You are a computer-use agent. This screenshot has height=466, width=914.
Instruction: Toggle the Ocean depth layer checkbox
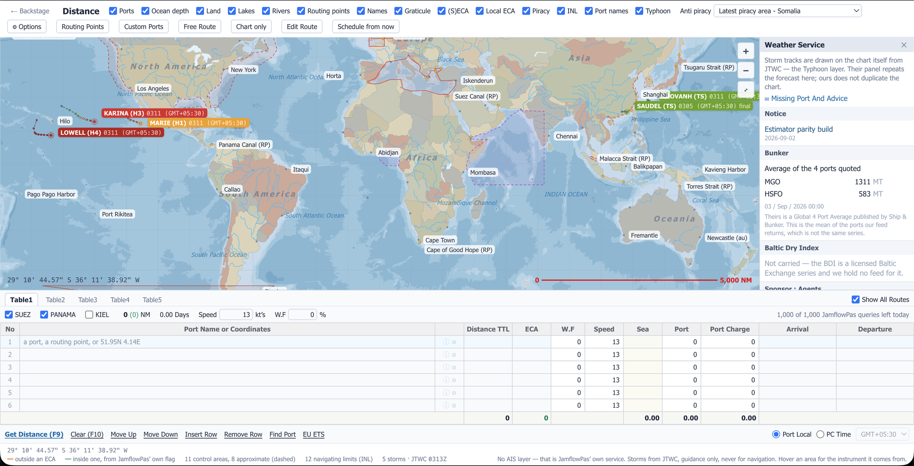point(145,11)
